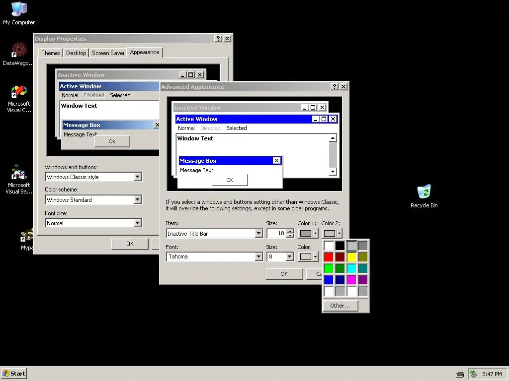
Task: Pick the dark gray swatch in top row
Action: point(362,246)
